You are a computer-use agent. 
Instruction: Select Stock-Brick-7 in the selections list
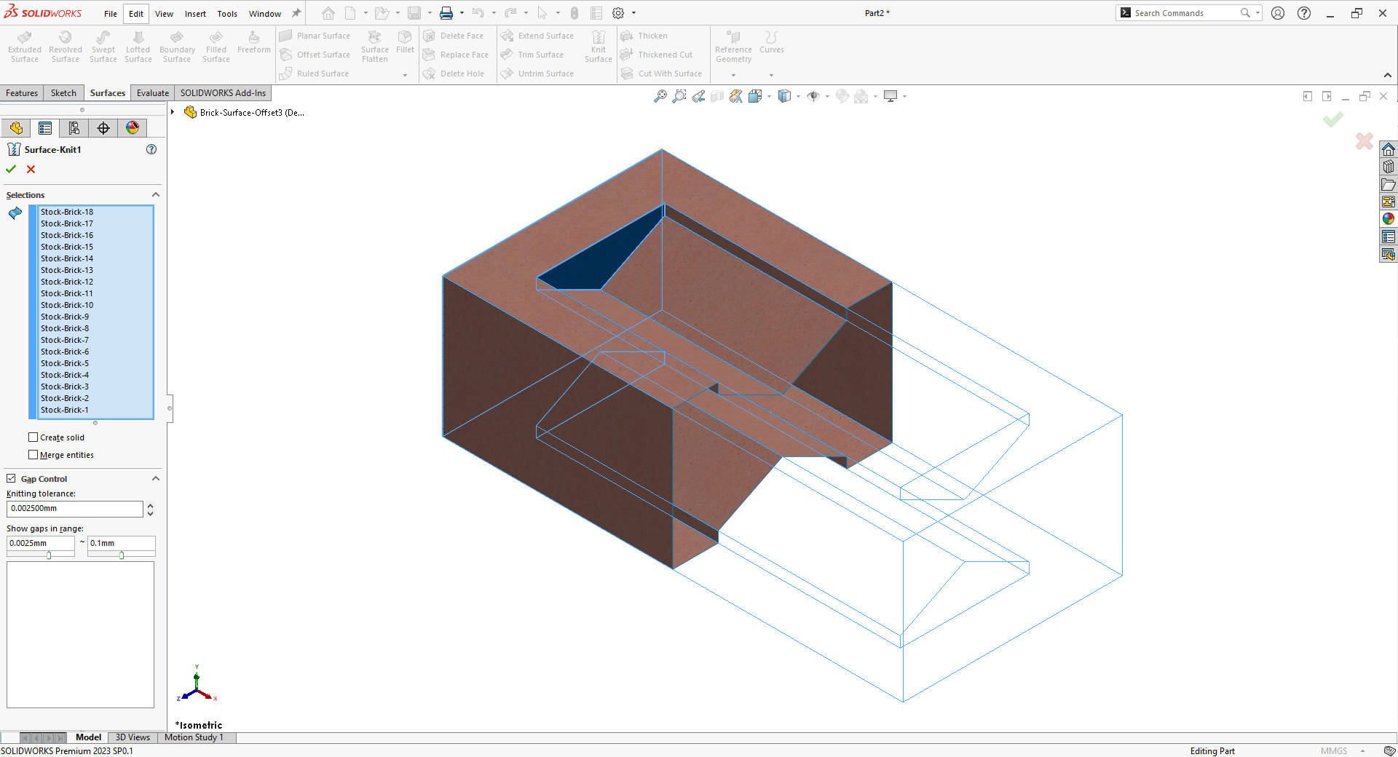coord(65,340)
